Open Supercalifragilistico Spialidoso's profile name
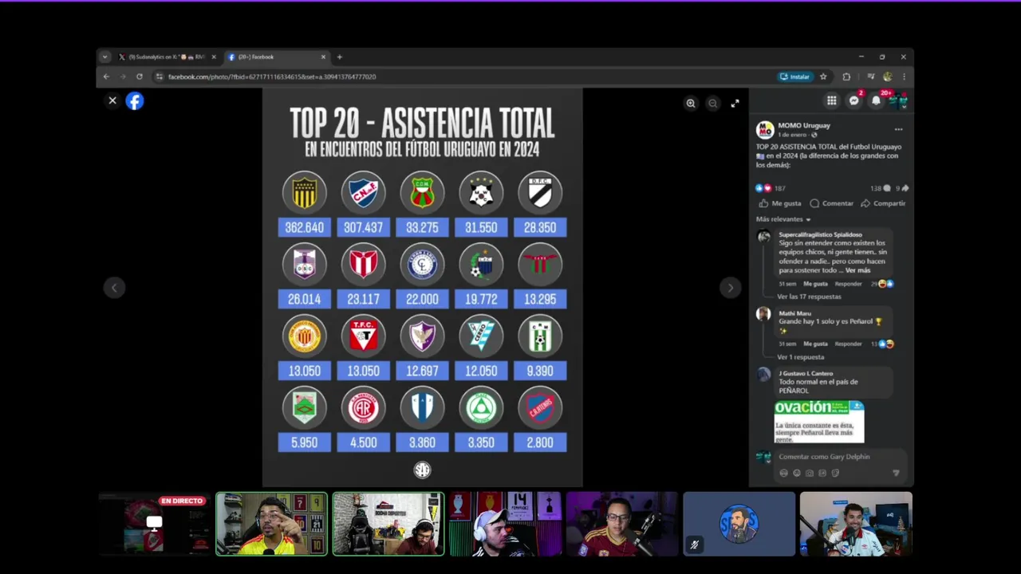The image size is (1021, 574). pos(820,234)
